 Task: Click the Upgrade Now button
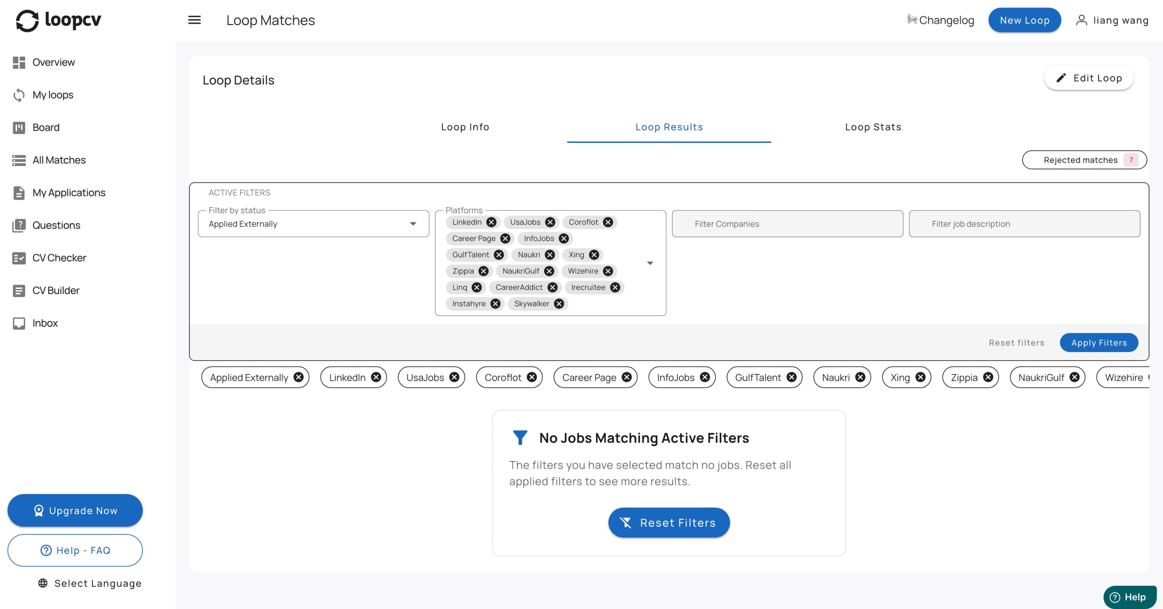(x=75, y=510)
